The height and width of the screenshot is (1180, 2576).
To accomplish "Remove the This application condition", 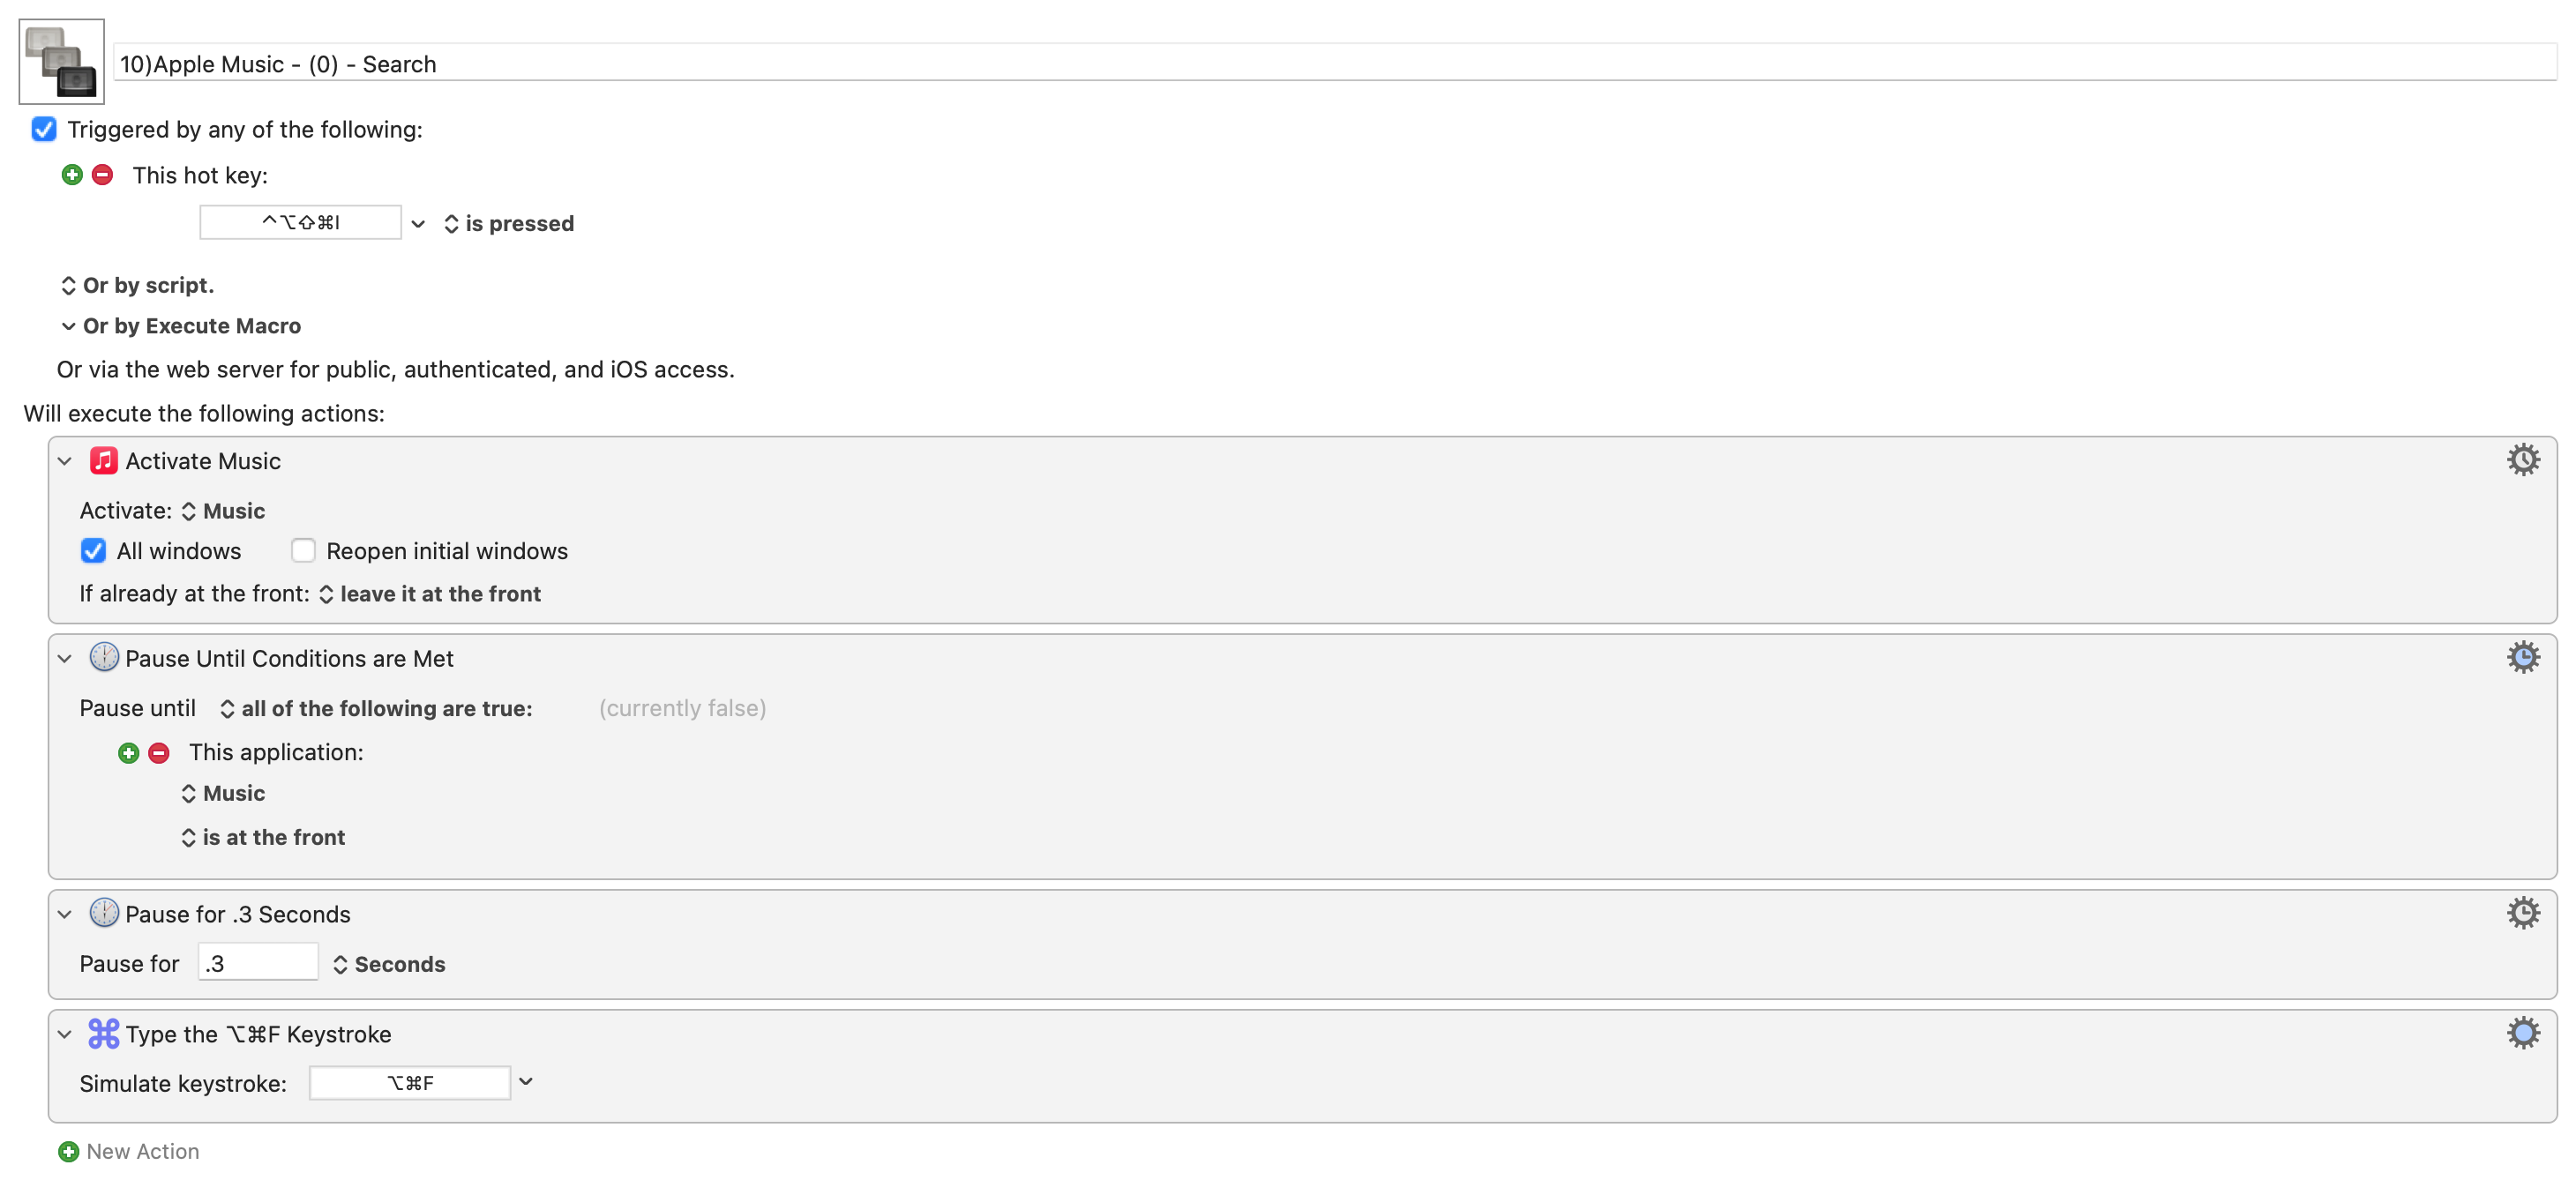I will (x=159, y=753).
